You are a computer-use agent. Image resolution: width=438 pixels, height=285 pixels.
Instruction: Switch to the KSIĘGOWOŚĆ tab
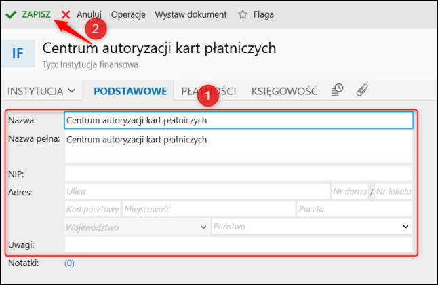(284, 91)
